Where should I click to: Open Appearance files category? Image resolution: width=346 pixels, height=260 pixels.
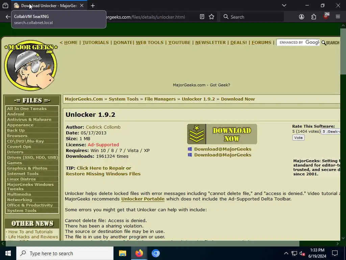pyautogui.click(x=20, y=125)
